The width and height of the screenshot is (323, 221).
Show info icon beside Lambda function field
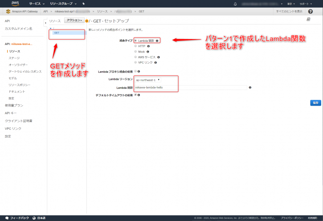pyautogui.click(x=250, y=87)
